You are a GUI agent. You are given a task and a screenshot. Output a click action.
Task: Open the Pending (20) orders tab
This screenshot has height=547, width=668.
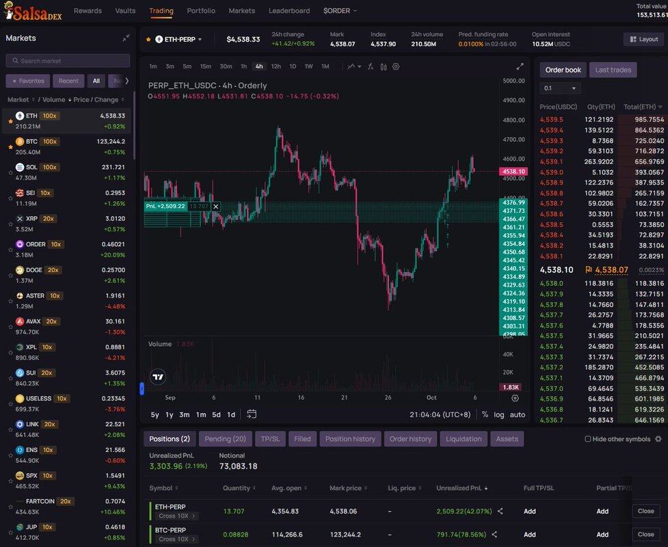pos(226,439)
